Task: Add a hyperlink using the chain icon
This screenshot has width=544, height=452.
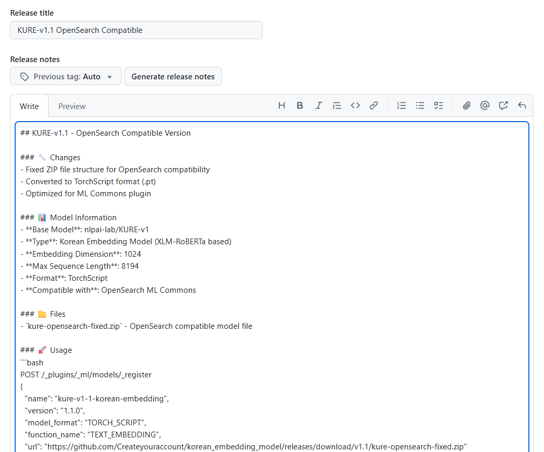Action: (x=374, y=105)
